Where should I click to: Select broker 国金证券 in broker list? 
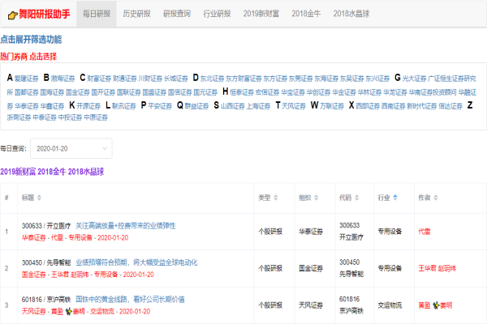[78, 92]
